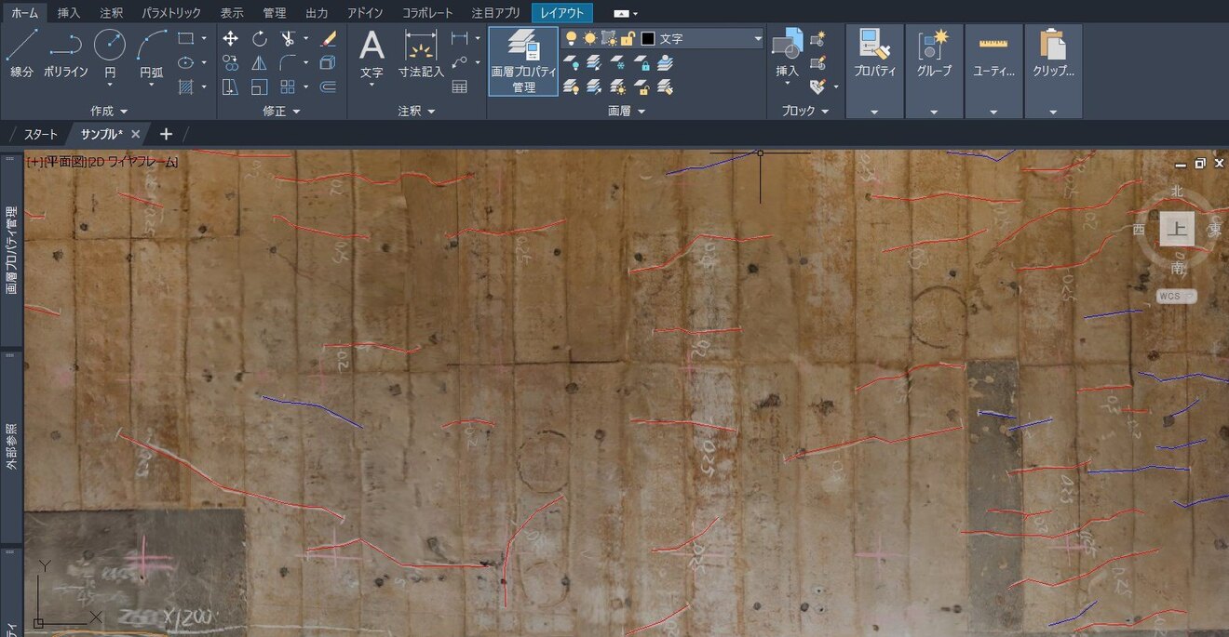Image resolution: width=1229 pixels, height=637 pixels.
Task: Open the 注釈 ribbon tab
Action: click(111, 13)
